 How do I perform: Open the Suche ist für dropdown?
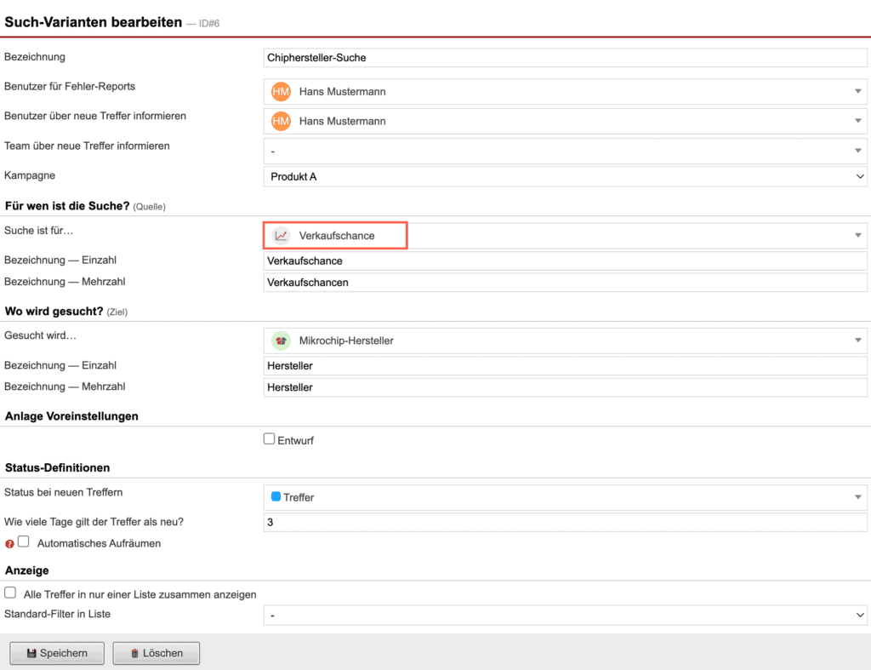[858, 235]
